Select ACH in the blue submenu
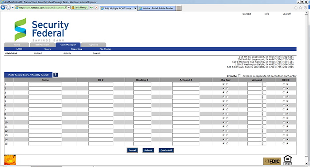 coord(19,49)
